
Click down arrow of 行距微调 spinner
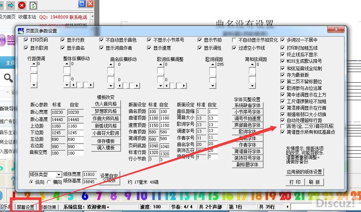pyautogui.click(x=34, y=85)
